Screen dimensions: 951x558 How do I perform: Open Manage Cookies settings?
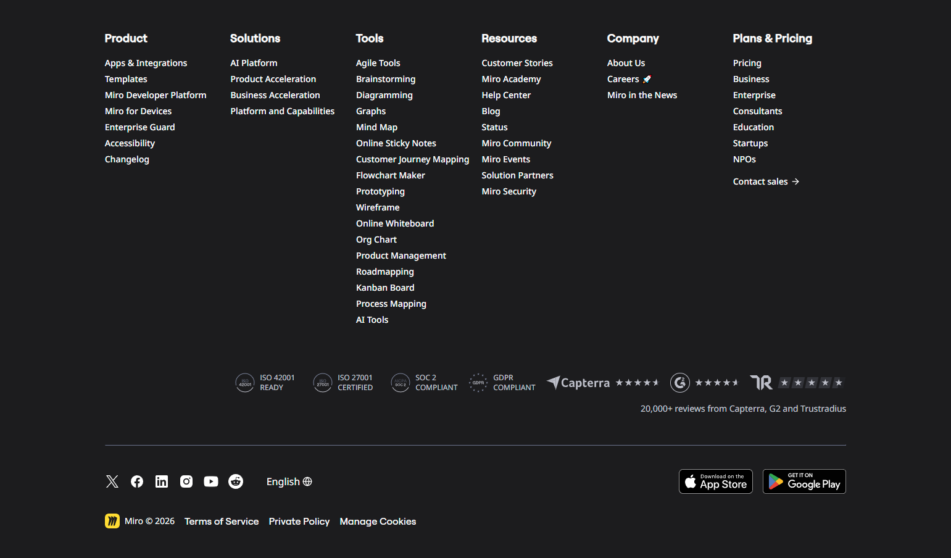pos(378,521)
